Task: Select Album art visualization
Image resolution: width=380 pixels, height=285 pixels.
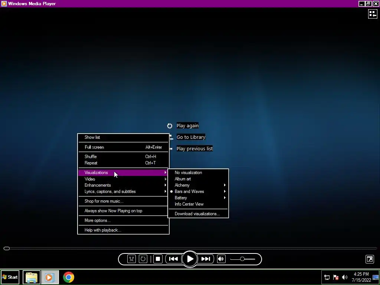Action: pos(198,179)
